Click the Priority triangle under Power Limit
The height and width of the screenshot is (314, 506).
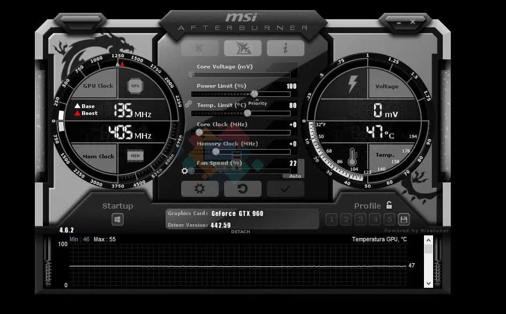pyautogui.click(x=257, y=100)
